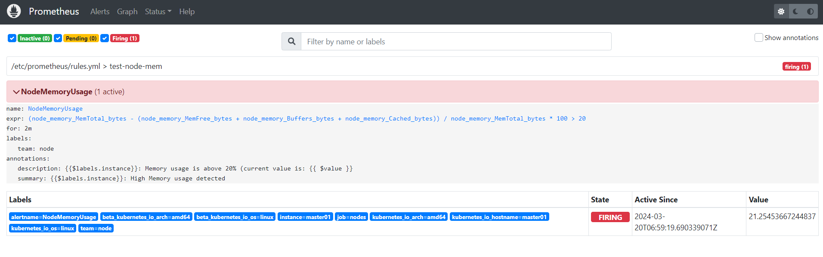Enable Show annotations checkbox
Viewport: 823px width, 257px height.
pos(759,37)
